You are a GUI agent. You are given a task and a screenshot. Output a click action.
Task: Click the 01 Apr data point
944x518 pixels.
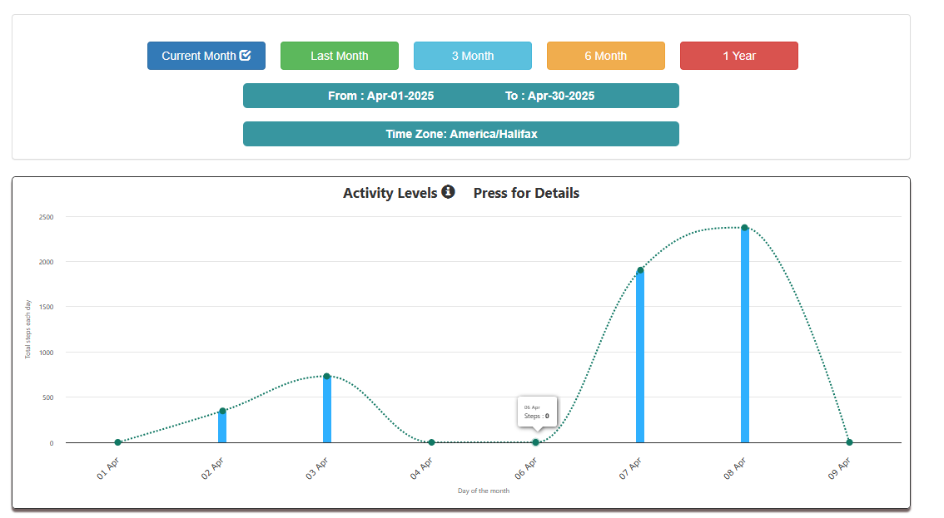click(118, 442)
